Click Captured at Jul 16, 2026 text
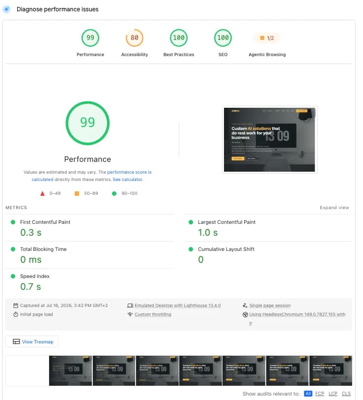This screenshot has width=363, height=400. click(64, 306)
